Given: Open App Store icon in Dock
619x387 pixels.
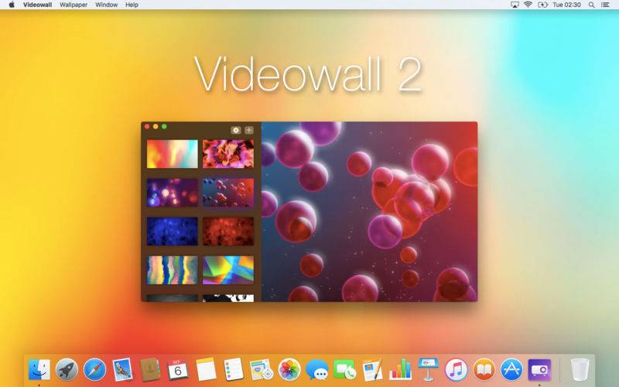Looking at the screenshot, I should (x=511, y=370).
